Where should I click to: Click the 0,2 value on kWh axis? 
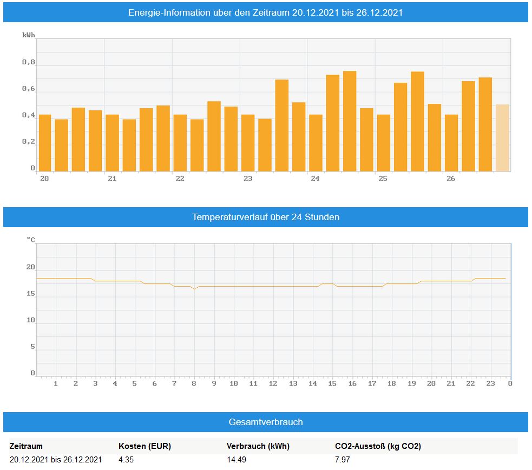click(29, 141)
